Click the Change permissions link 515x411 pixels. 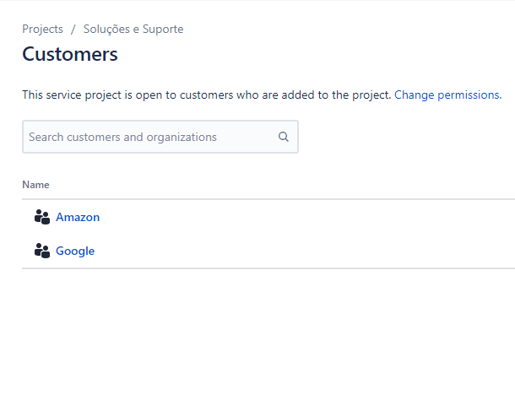pyautogui.click(x=447, y=95)
